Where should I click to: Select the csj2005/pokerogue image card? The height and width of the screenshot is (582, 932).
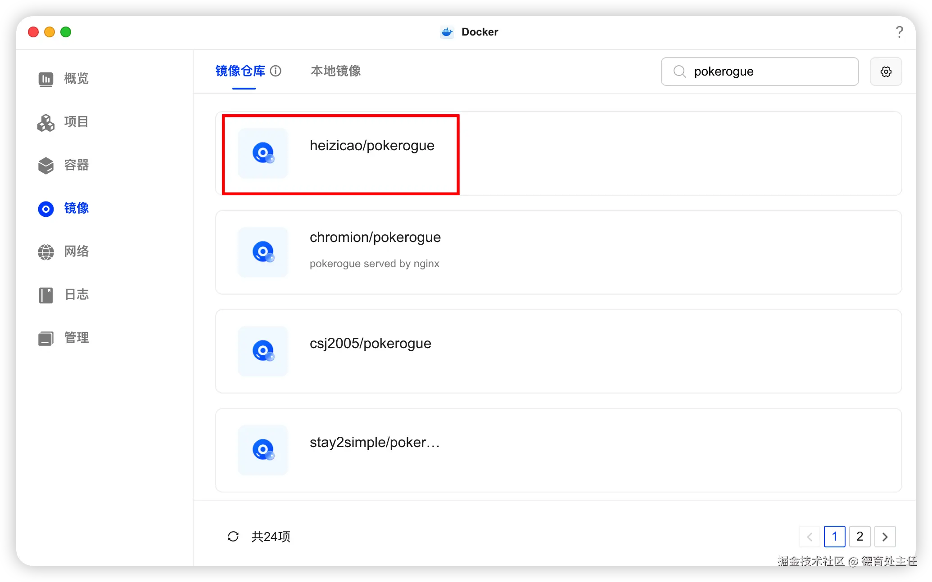370,344
